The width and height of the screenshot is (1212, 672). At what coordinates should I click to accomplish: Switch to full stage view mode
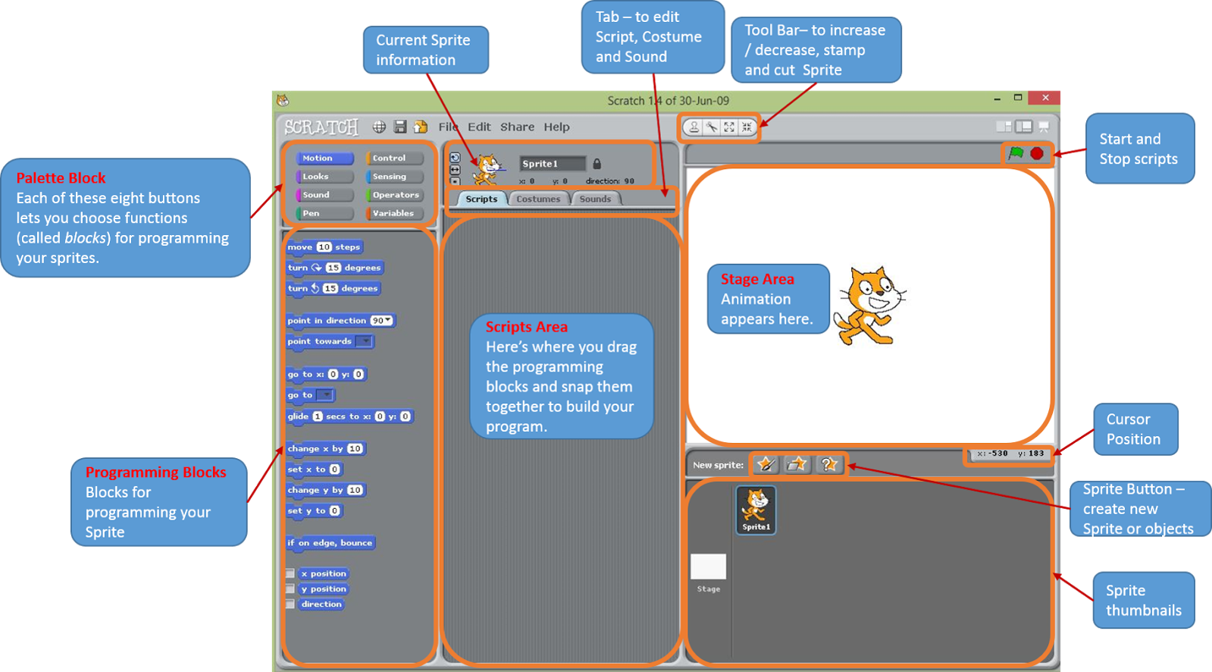[x=1023, y=127]
